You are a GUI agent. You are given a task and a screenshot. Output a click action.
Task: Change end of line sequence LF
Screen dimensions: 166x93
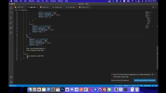point(138,86)
